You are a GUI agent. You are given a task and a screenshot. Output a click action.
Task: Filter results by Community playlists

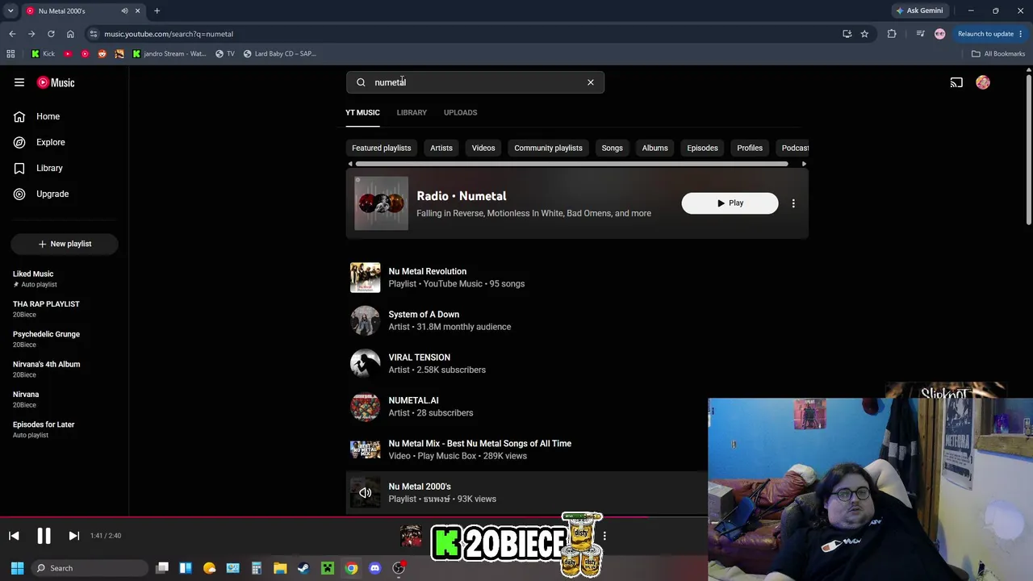[548, 148]
